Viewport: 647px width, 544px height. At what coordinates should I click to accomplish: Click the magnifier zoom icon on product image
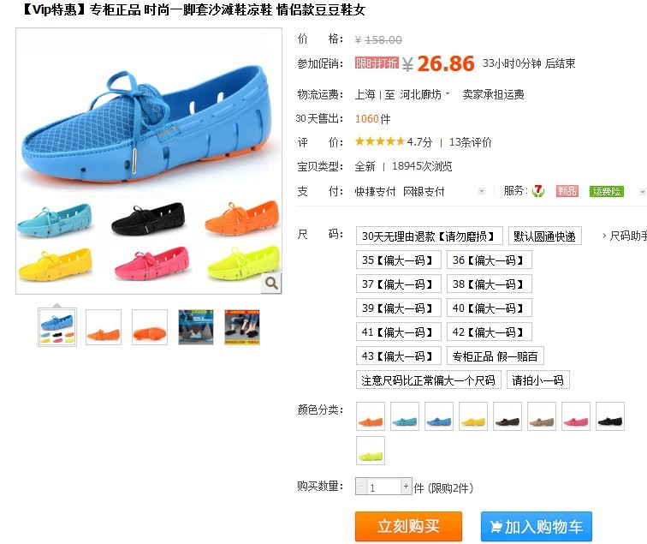point(271,284)
